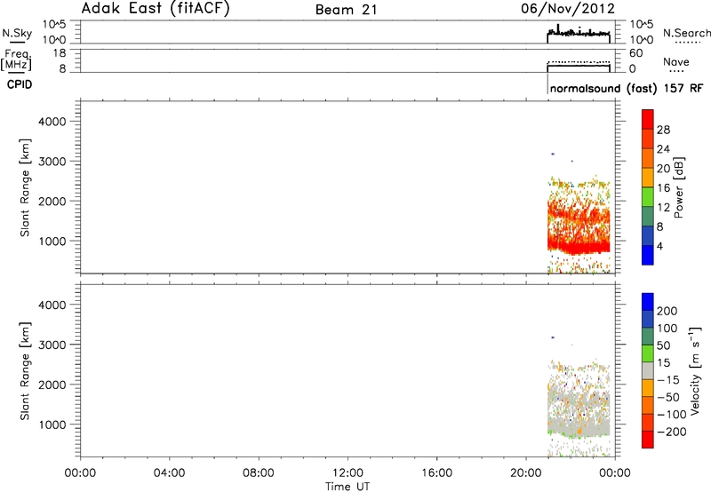
Task: Click the 'Freq. [MHz]' axis label
Action: click(x=16, y=60)
